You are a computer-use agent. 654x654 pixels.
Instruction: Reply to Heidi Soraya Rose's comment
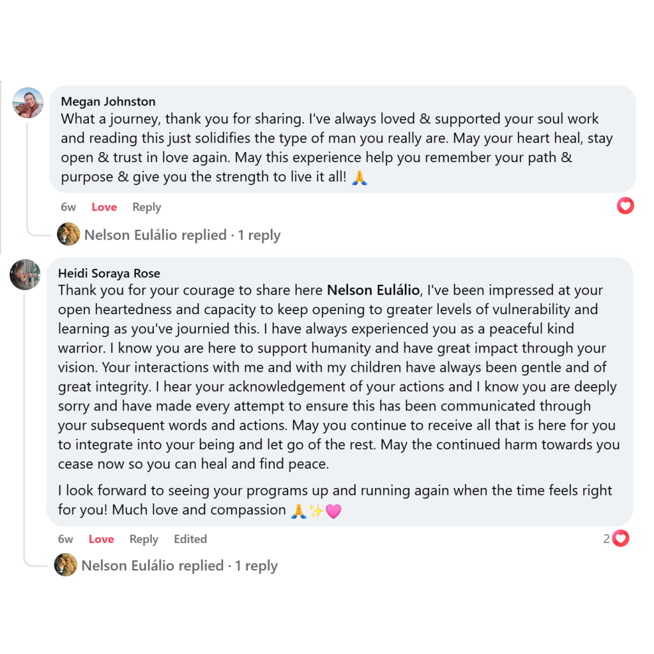point(144,539)
